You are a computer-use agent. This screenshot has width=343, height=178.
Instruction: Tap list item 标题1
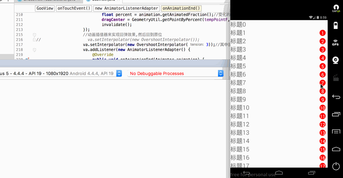click(x=238, y=33)
